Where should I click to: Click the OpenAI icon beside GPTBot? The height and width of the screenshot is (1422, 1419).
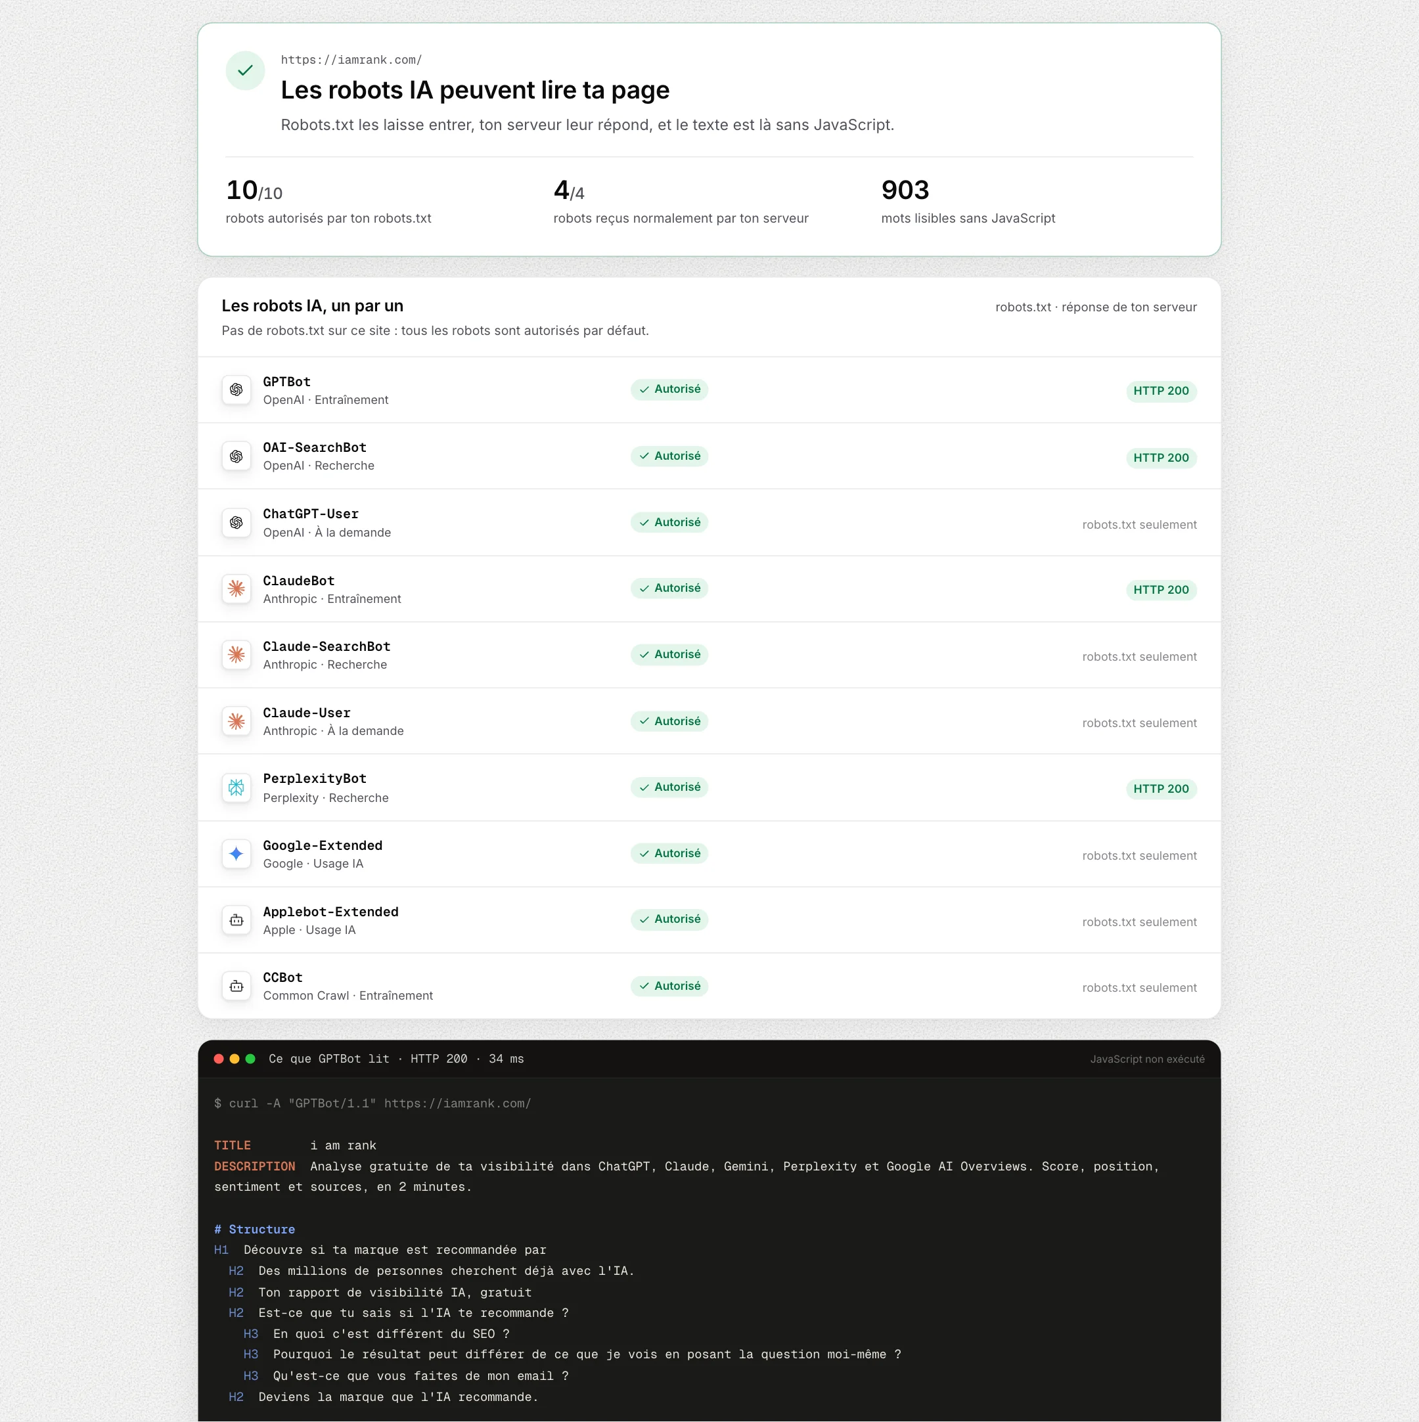coord(236,390)
